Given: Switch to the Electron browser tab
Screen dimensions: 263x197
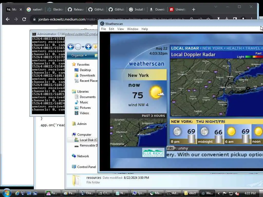Looking at the screenshot, I should pos(55,9).
